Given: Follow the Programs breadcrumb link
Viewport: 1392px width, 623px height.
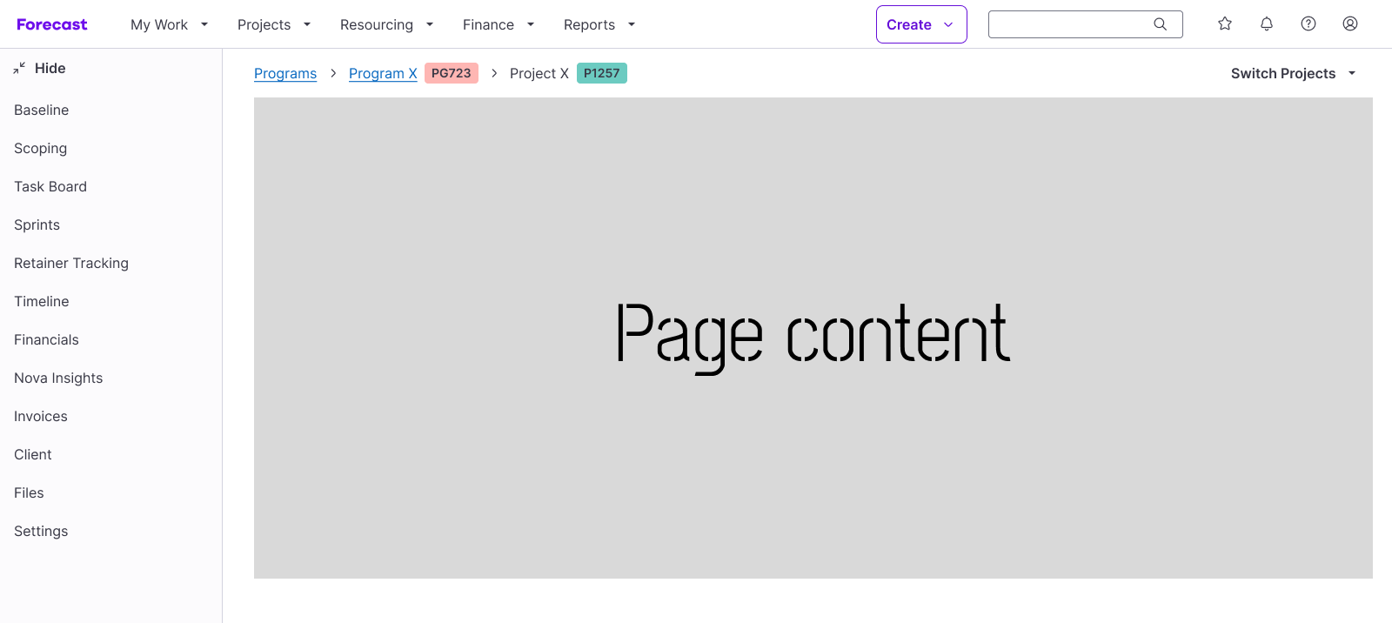Looking at the screenshot, I should 285,74.
